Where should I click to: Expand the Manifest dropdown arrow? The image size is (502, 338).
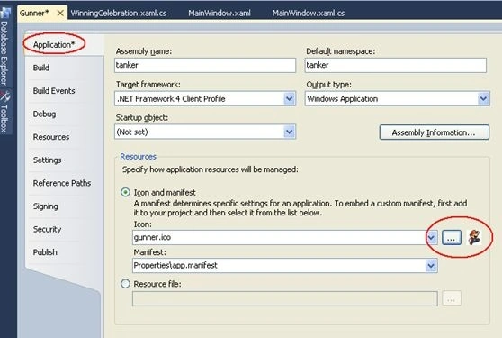click(431, 266)
